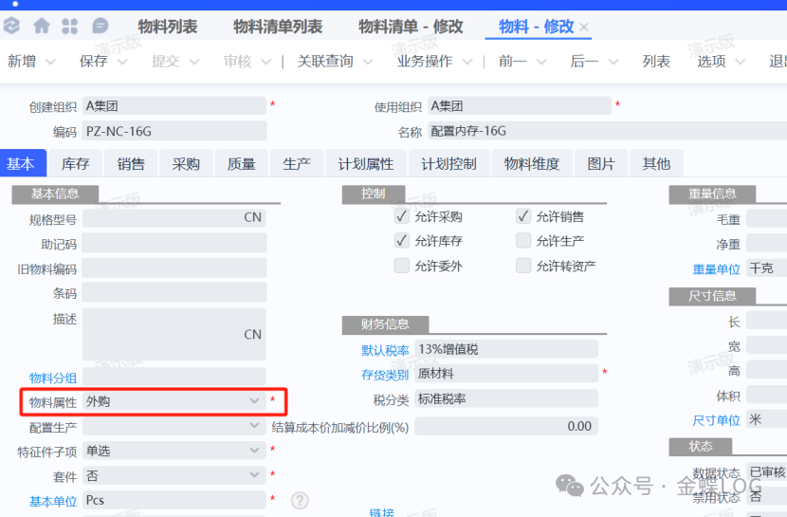Expand the arrow next to 新增
Image resolution: width=787 pixels, height=517 pixels.
pos(50,62)
